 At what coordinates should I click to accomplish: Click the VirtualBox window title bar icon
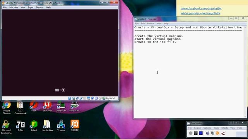pyautogui.click(x=3, y=3)
